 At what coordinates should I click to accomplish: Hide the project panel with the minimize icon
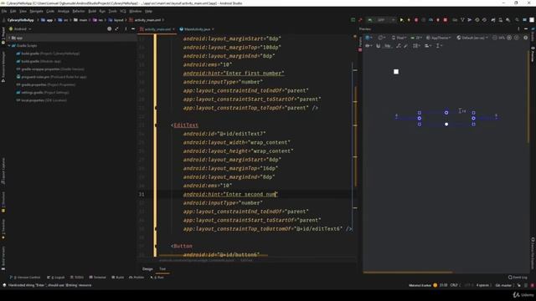133,29
